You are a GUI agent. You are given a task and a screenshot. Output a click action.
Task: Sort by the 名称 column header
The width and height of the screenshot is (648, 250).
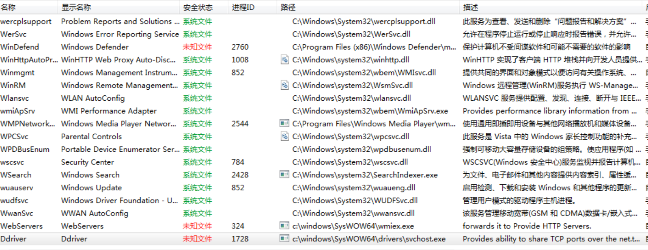tap(8, 7)
